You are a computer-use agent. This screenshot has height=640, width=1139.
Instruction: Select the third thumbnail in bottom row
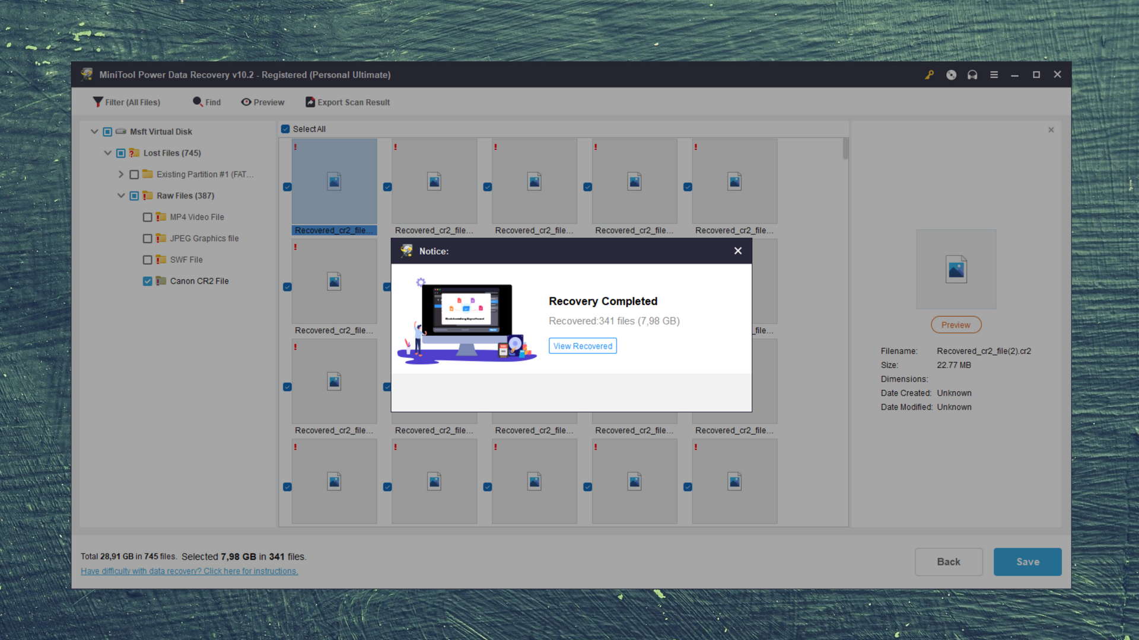pyautogui.click(x=534, y=481)
